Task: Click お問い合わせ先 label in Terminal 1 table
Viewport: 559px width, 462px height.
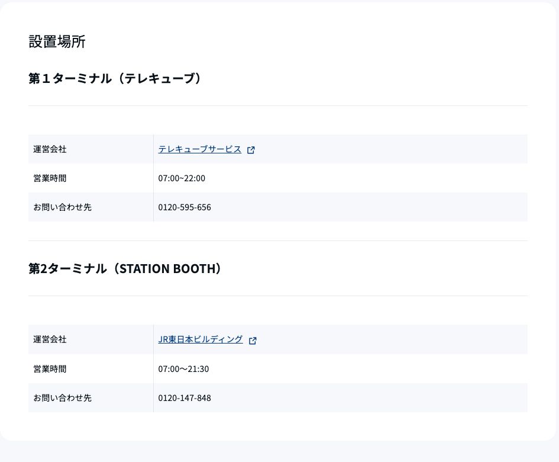Action: tap(62, 207)
